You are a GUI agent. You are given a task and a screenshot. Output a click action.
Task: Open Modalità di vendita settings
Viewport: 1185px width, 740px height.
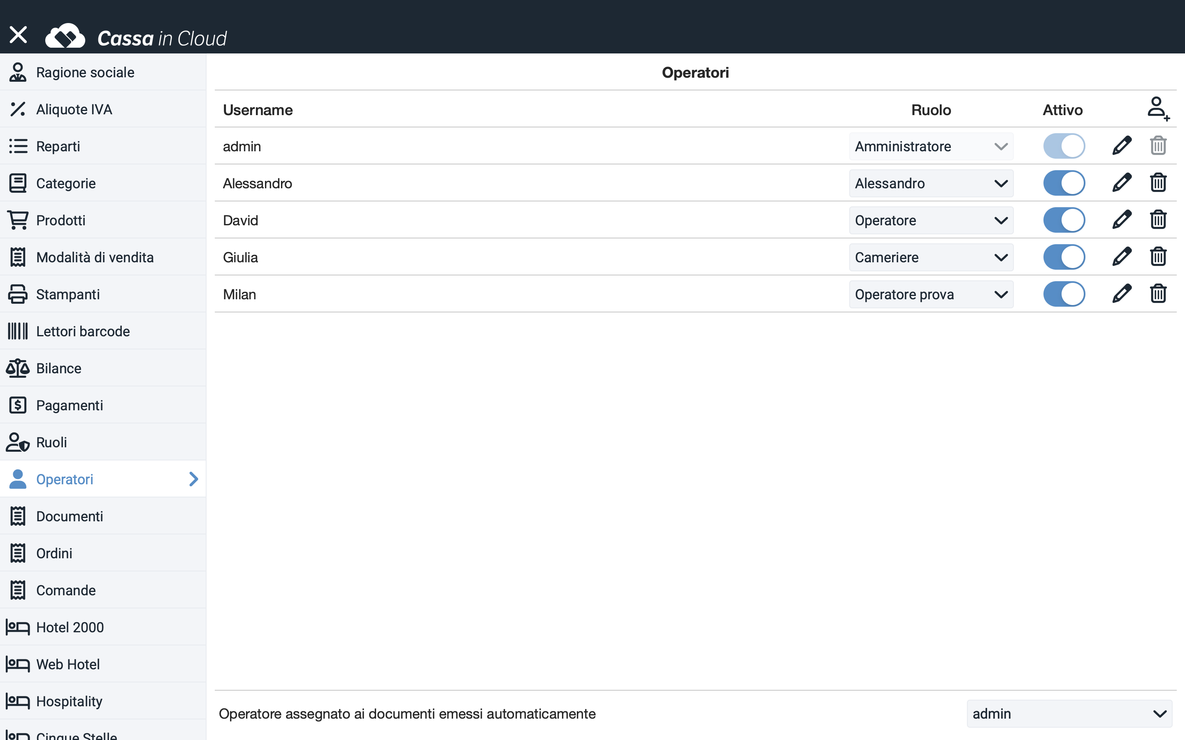point(103,257)
